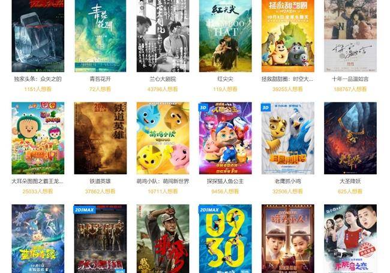Open the 铁道英雄 sepia poster
Image resolution: width=390 pixels, height=273 pixels.
click(x=100, y=138)
